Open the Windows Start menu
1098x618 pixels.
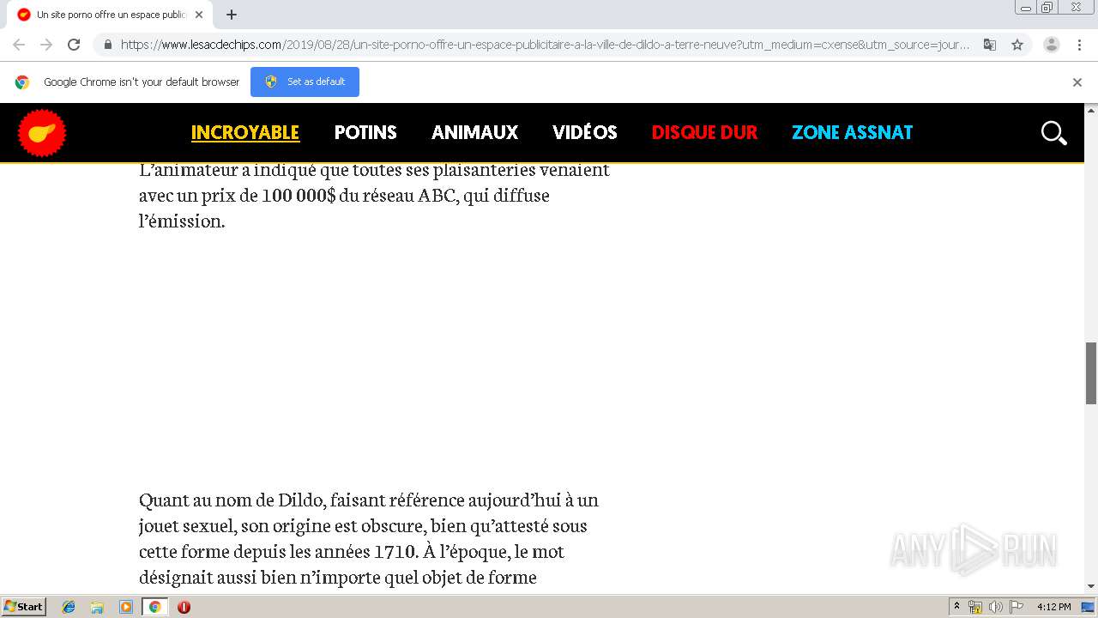pos(24,606)
